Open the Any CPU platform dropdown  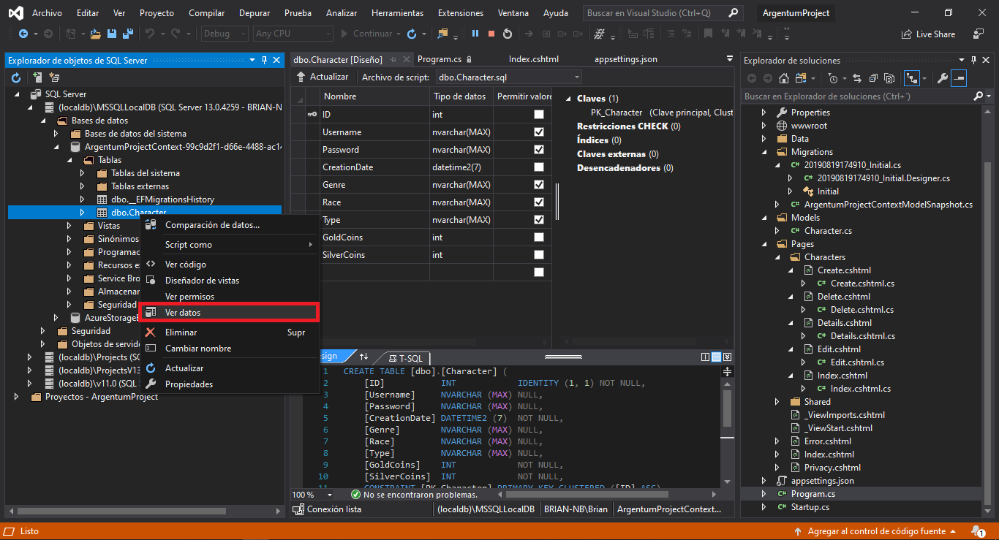pos(293,34)
